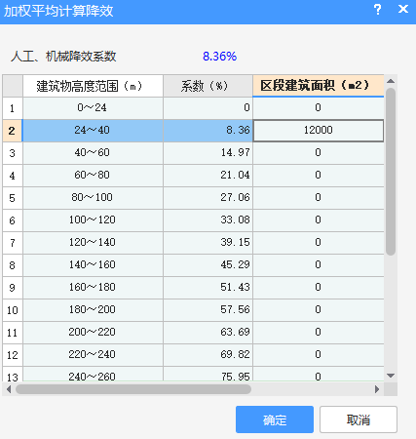Click the horizontal scrollbar left arrow
The height and width of the screenshot is (439, 416).
[x=9, y=389]
